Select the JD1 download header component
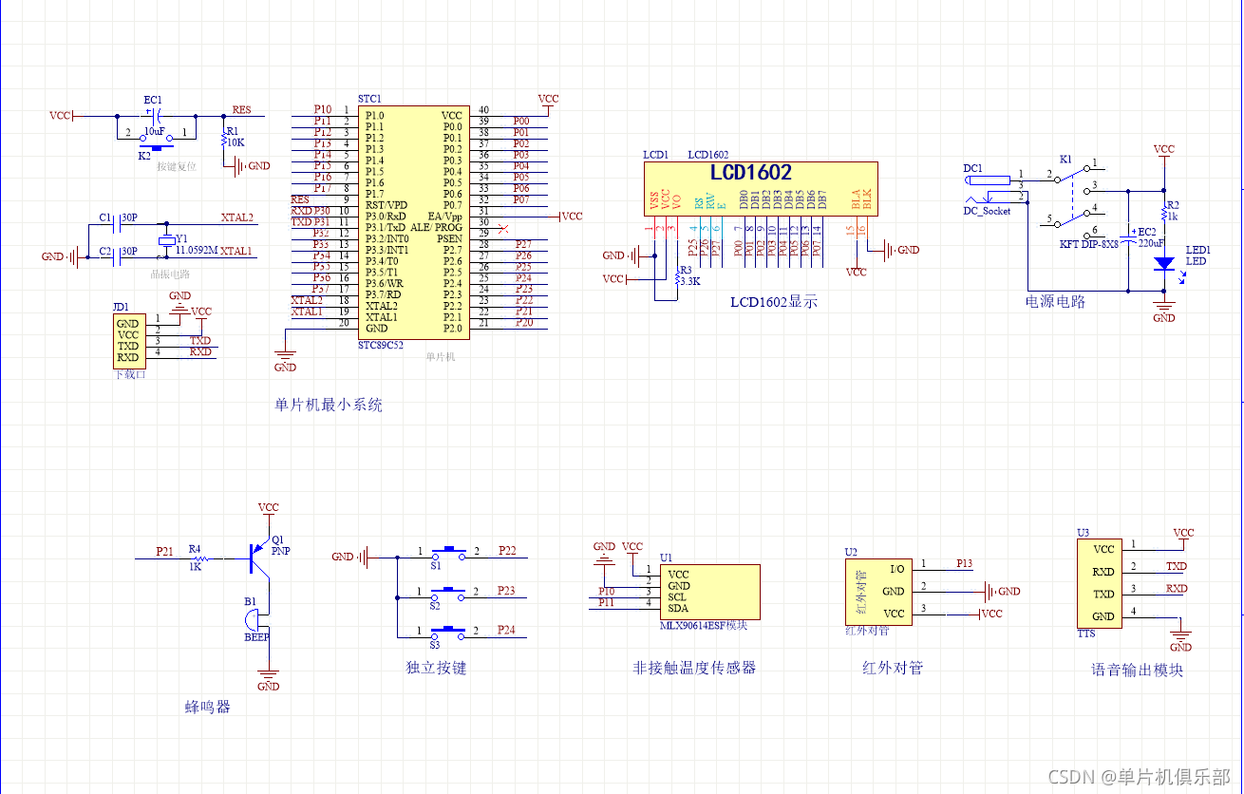The width and height of the screenshot is (1244, 794). pyautogui.click(x=127, y=341)
